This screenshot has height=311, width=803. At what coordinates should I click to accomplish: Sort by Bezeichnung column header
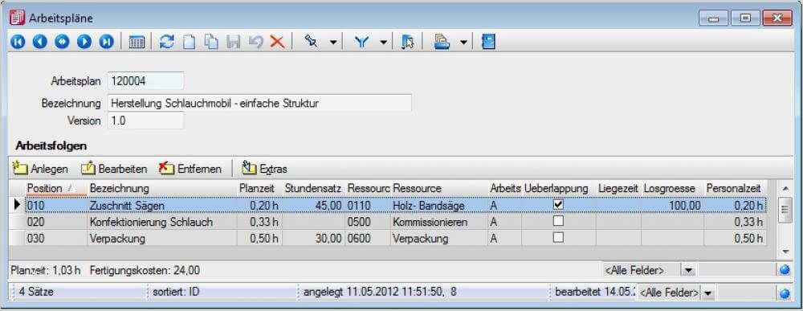point(162,189)
